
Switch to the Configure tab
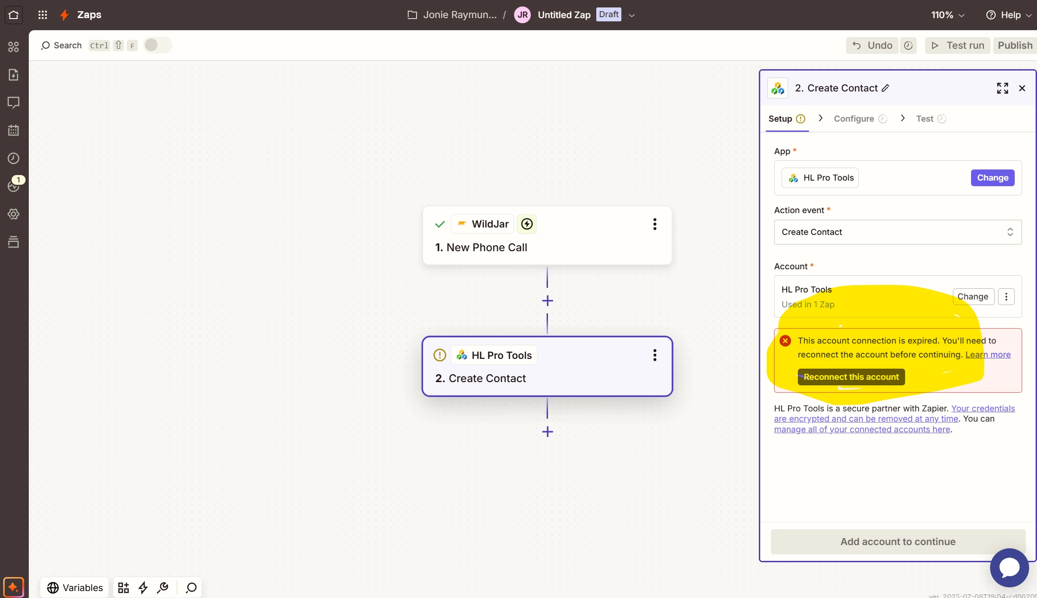point(861,119)
